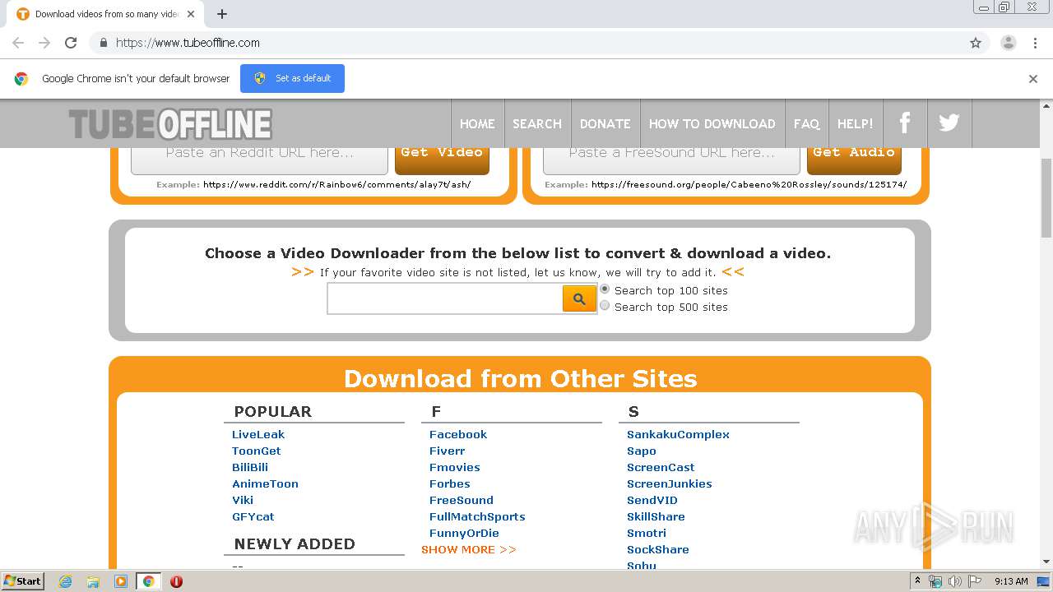Screen dimensions: 1053x592
Task: Open the volume speaker tray icon
Action: pos(954,581)
